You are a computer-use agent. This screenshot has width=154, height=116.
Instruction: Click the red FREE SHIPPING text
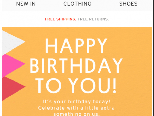click(x=61, y=19)
